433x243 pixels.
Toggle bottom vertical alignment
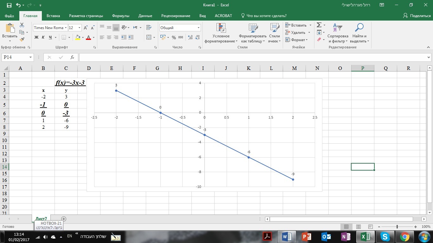pyautogui.click(x=116, y=28)
